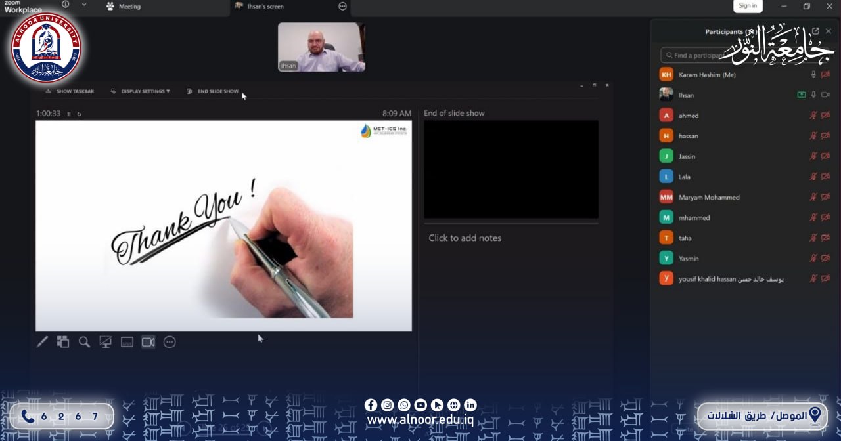Pop out the Participants panel
This screenshot has height=441, width=841.
(815, 31)
